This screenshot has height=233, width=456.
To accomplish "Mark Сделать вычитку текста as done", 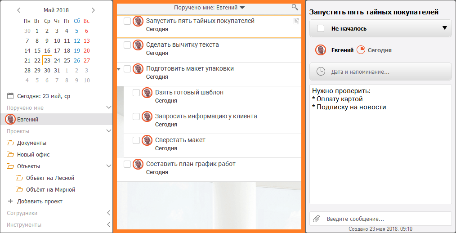I will click(127, 45).
